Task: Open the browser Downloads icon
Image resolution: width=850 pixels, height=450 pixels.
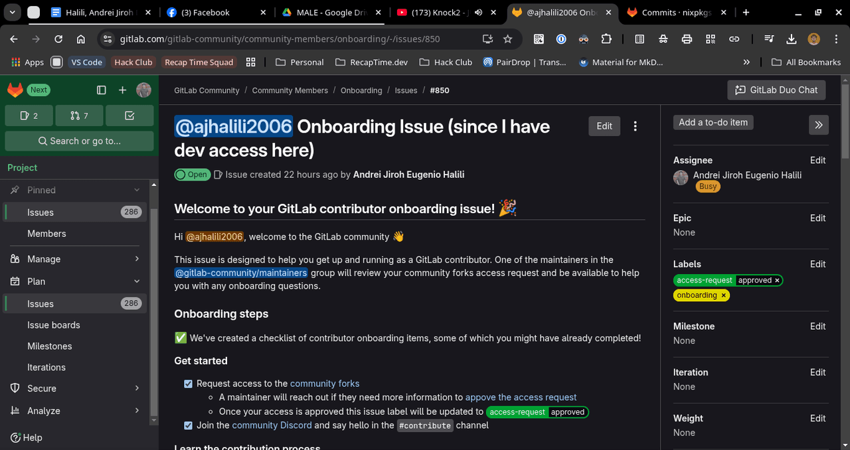Action: click(x=791, y=39)
